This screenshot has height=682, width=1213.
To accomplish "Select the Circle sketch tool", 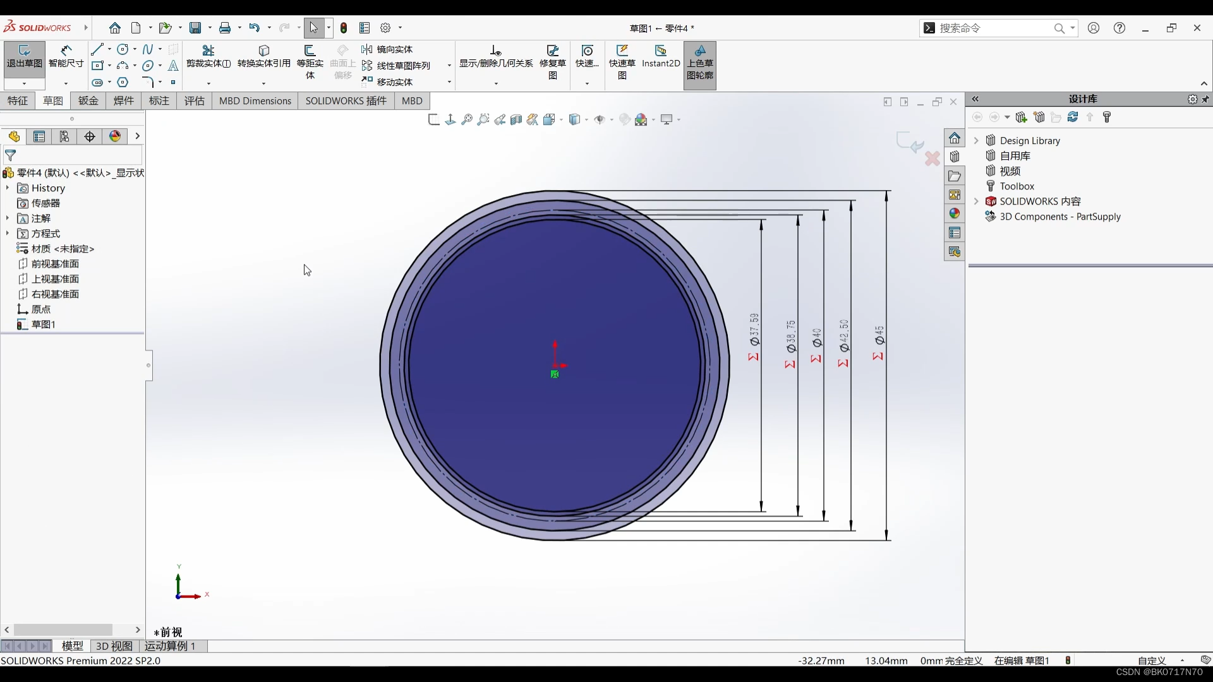I will 123,49.
